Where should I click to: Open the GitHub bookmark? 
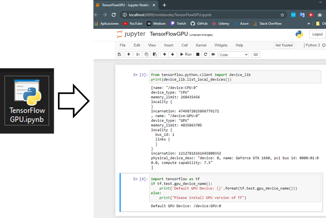(199, 24)
